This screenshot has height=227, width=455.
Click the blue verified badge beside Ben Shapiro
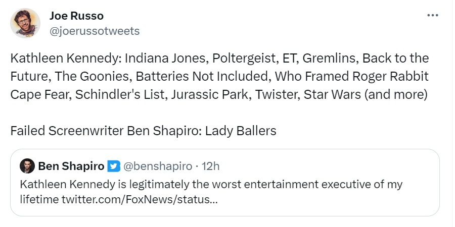(x=114, y=166)
